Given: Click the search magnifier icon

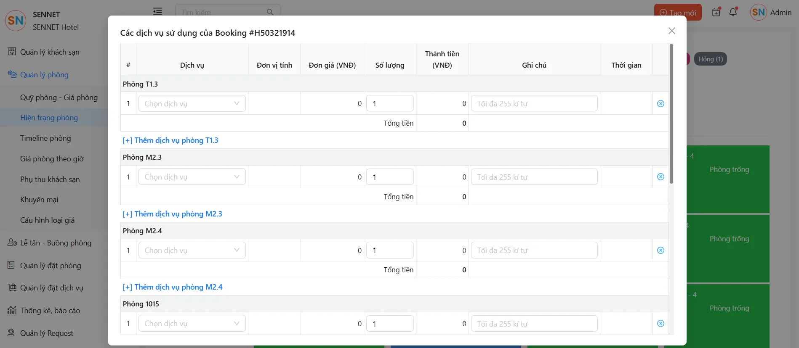Looking at the screenshot, I should pos(270,12).
